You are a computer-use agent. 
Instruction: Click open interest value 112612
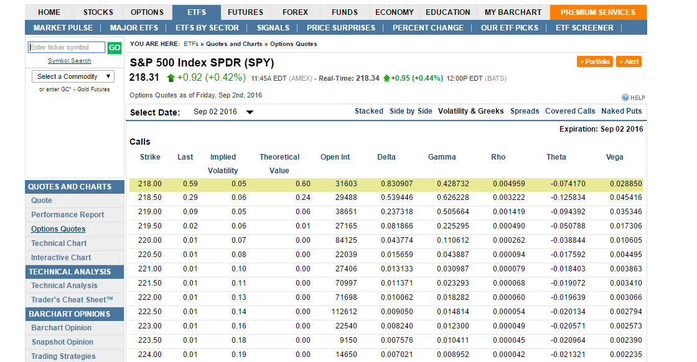point(344,312)
